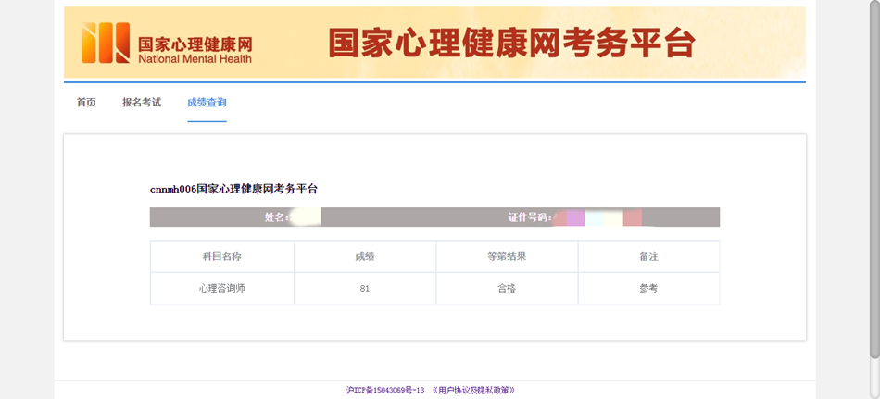Click the 国家心理健康网考务平台 banner title
Viewport: 880px width, 399px height.
[x=512, y=44]
